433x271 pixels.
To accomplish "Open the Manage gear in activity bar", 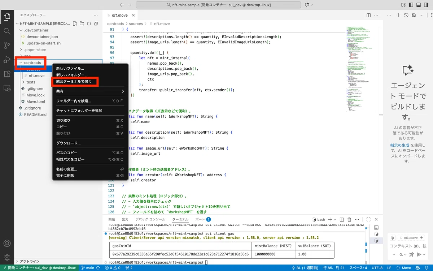I will tap(7, 257).
